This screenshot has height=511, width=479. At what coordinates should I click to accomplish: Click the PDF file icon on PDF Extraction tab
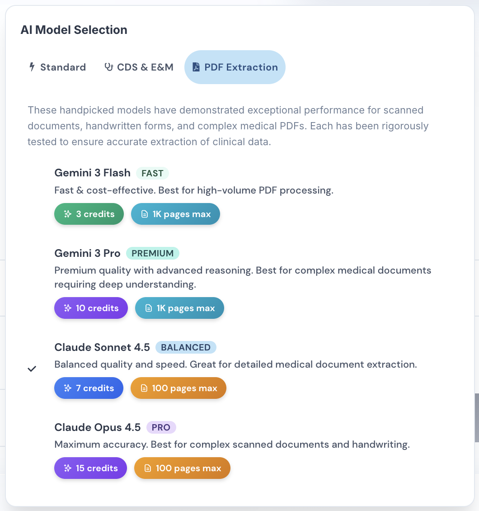[x=196, y=67]
